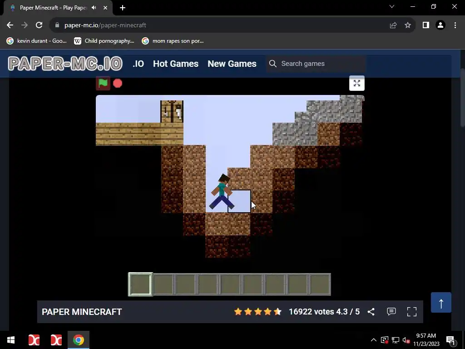Open the Hot Games menu item

coord(176,64)
